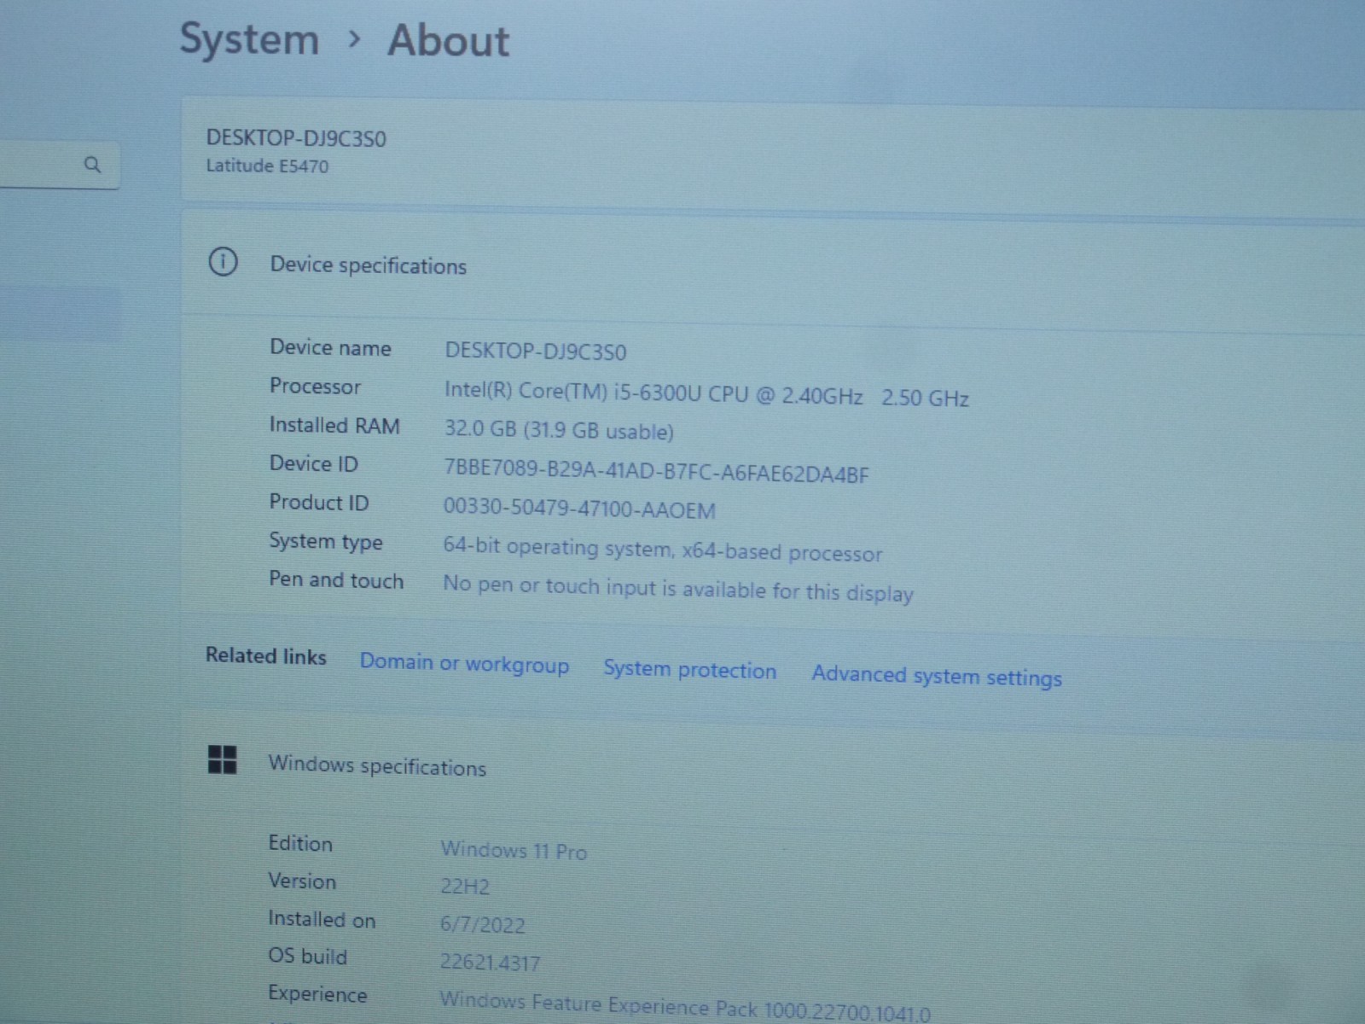The width and height of the screenshot is (1365, 1024).
Task: Click the Processor label
Action: point(315,387)
